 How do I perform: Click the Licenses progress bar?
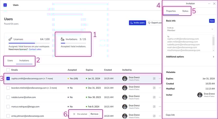point(29,43)
